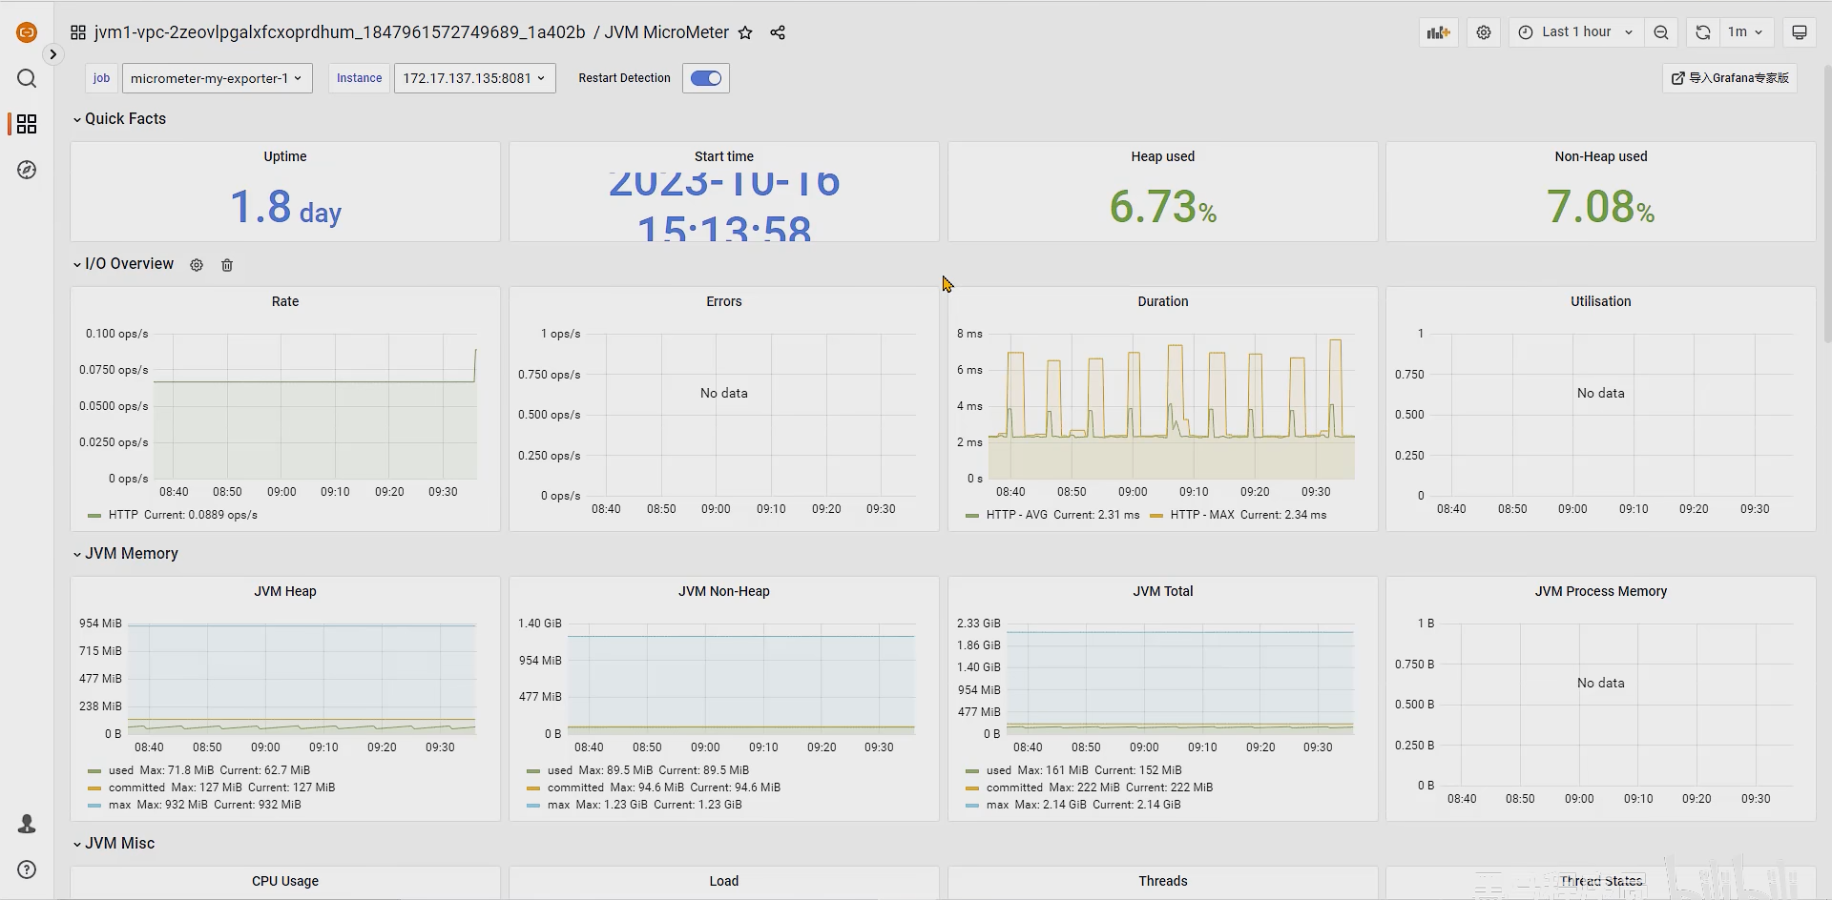
Task: Open the Explore compass icon
Action: click(x=27, y=170)
